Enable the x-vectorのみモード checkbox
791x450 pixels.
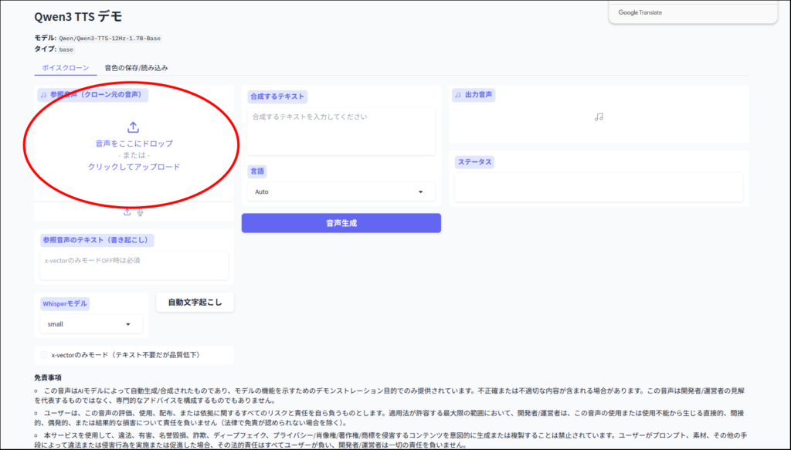tap(44, 355)
